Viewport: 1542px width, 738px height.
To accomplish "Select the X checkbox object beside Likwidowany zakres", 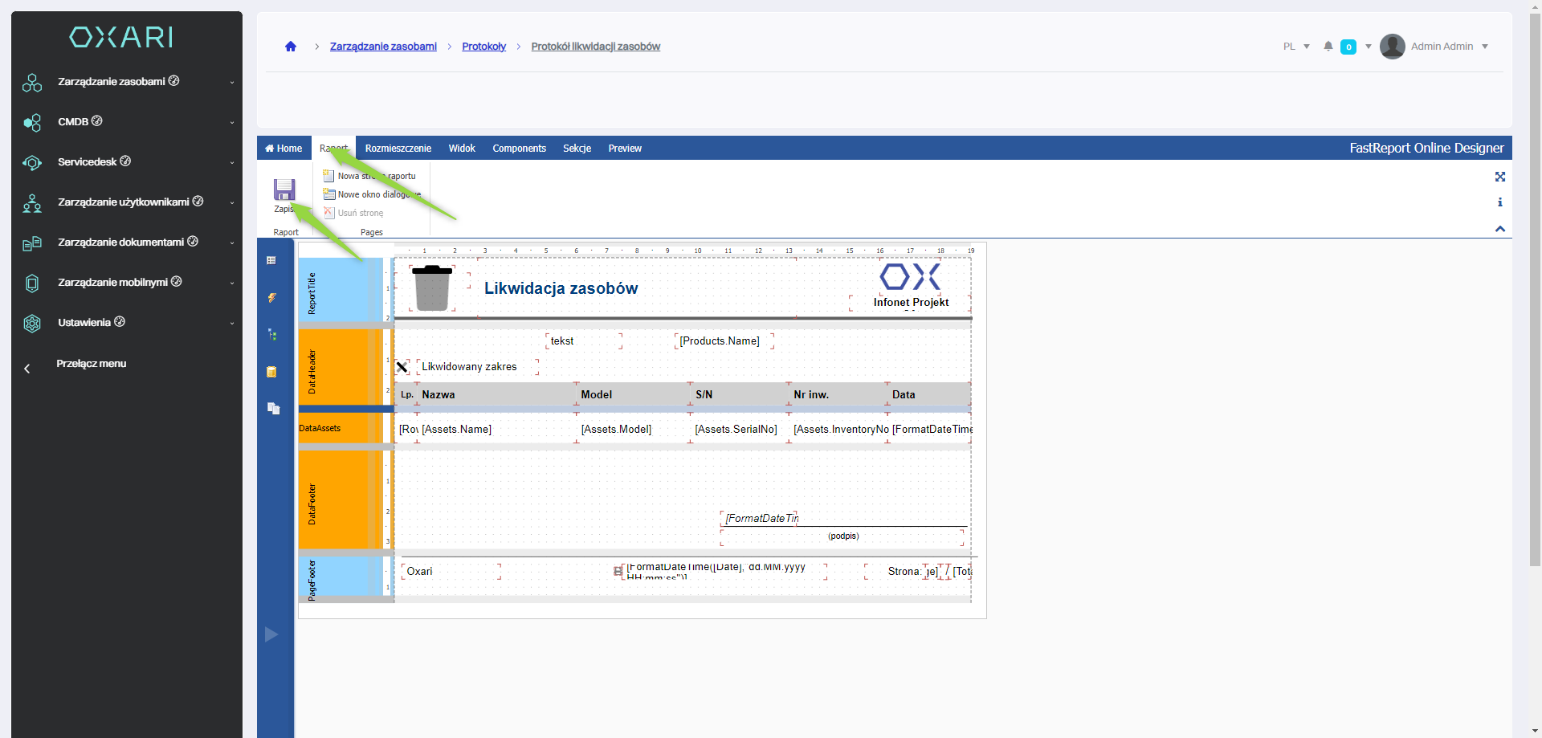I will (402, 367).
